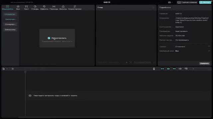Choose the selection pointer tool

(x=4, y=69)
